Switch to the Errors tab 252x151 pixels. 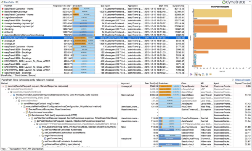click(x=32, y=75)
